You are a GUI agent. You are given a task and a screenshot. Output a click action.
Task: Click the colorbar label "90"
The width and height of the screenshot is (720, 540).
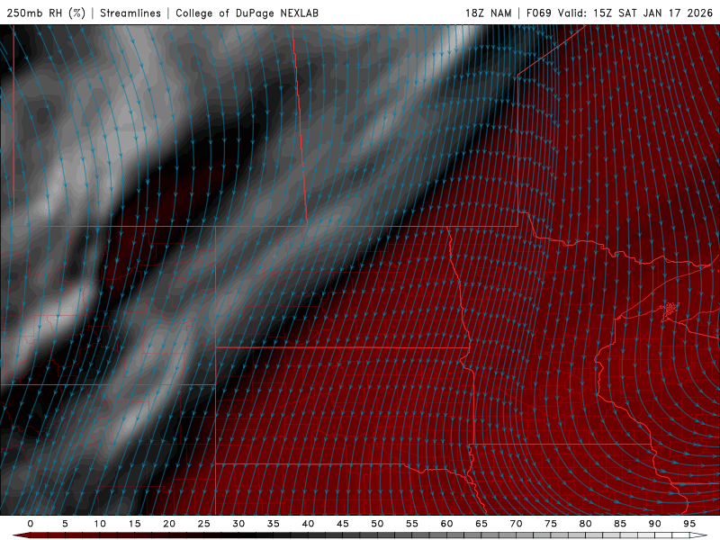tap(655, 524)
